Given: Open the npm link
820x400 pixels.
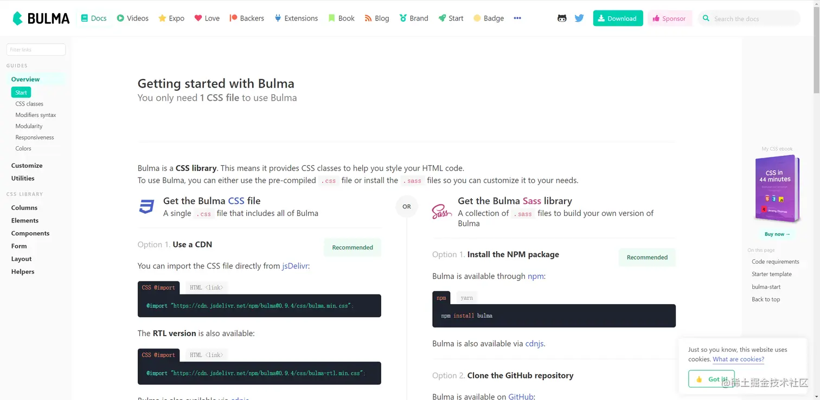Looking at the screenshot, I should click(535, 276).
